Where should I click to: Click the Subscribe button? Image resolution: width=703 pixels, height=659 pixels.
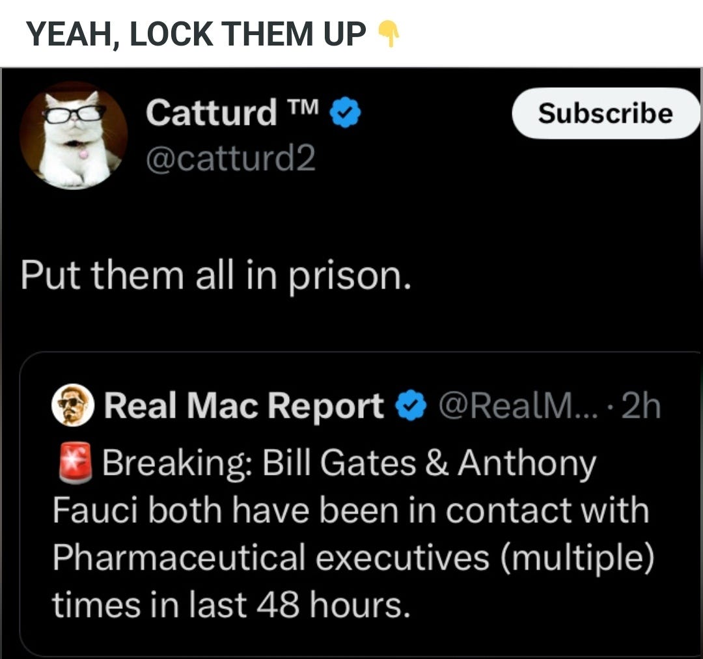point(606,113)
